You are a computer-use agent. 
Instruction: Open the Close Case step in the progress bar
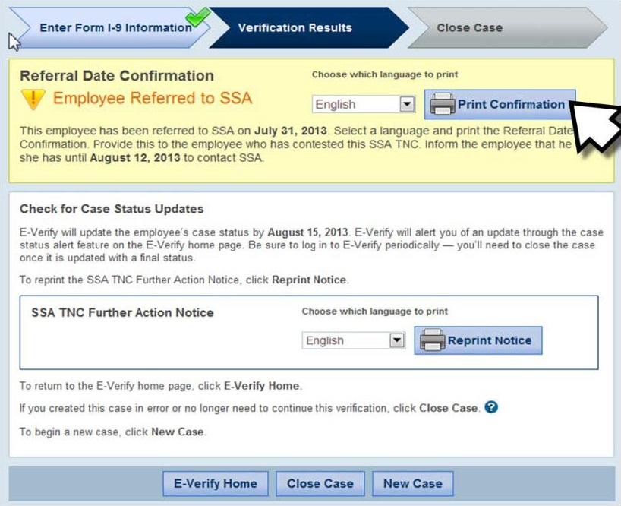(x=507, y=28)
